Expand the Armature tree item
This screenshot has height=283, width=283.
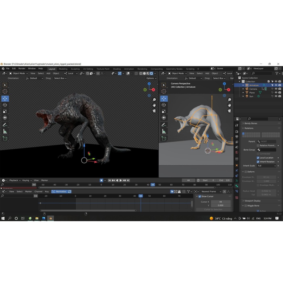click(x=243, y=85)
